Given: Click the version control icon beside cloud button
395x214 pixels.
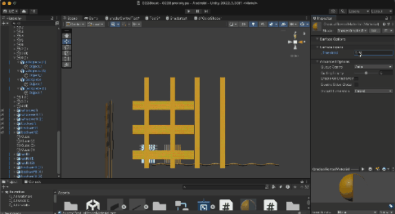Looking at the screenshot, I should tap(33, 12).
